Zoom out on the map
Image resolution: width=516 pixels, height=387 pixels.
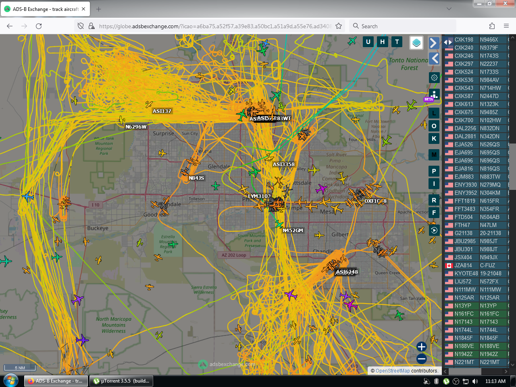point(422,358)
